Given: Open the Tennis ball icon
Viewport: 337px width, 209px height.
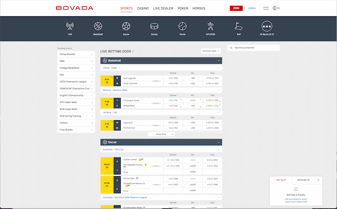Looking at the screenshot, I should tap(182, 26).
